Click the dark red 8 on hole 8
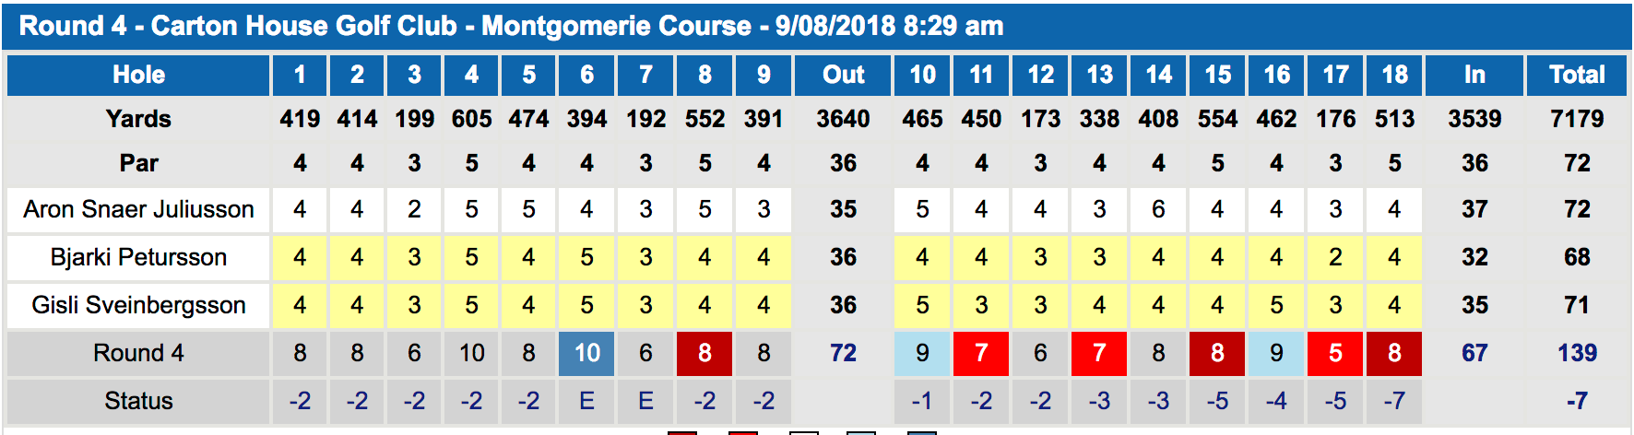The height and width of the screenshot is (435, 1634). (705, 354)
